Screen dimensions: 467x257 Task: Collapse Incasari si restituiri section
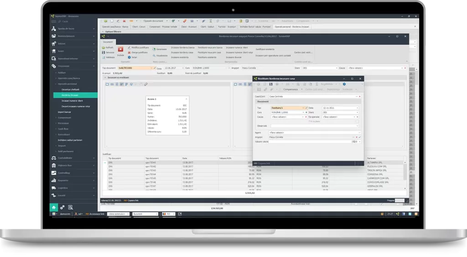105,77
